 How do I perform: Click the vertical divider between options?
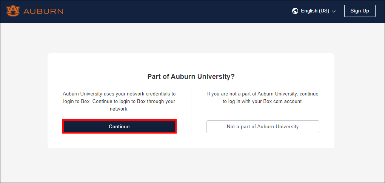pyautogui.click(x=191, y=112)
